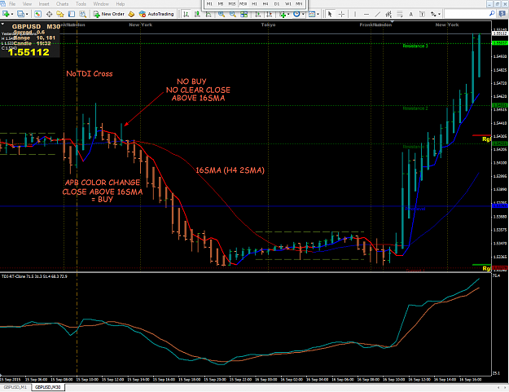Open the Indicators list green plus icon
This screenshot has height=392, width=509.
tap(283, 14)
